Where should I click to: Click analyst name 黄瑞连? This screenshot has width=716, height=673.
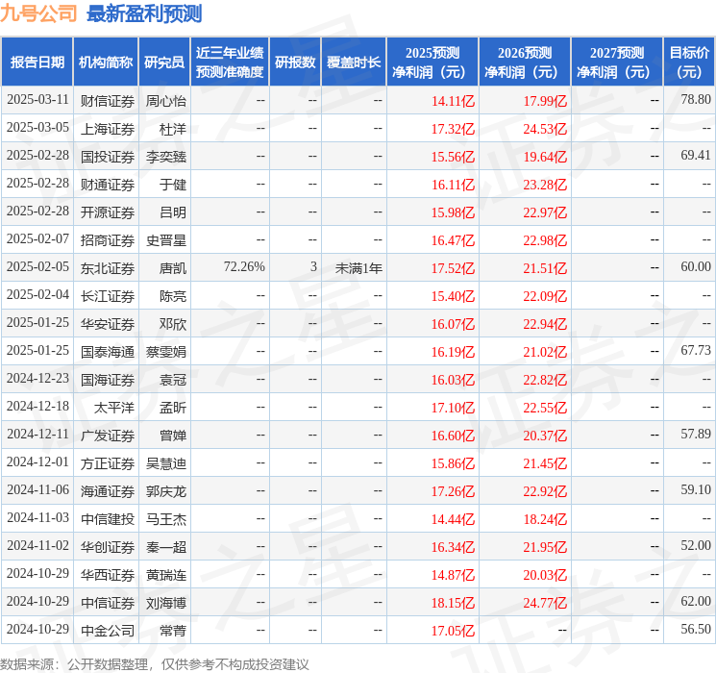pyautogui.click(x=166, y=575)
